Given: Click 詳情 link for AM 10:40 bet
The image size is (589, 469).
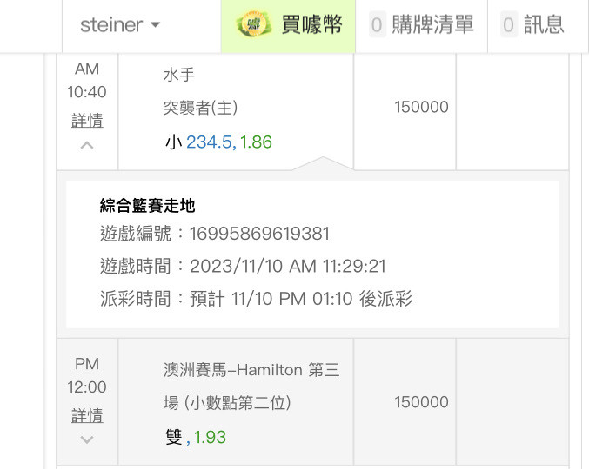Looking at the screenshot, I should [x=87, y=121].
